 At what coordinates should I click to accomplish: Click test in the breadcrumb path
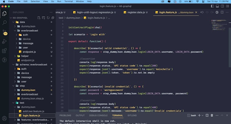pos(61,18)
